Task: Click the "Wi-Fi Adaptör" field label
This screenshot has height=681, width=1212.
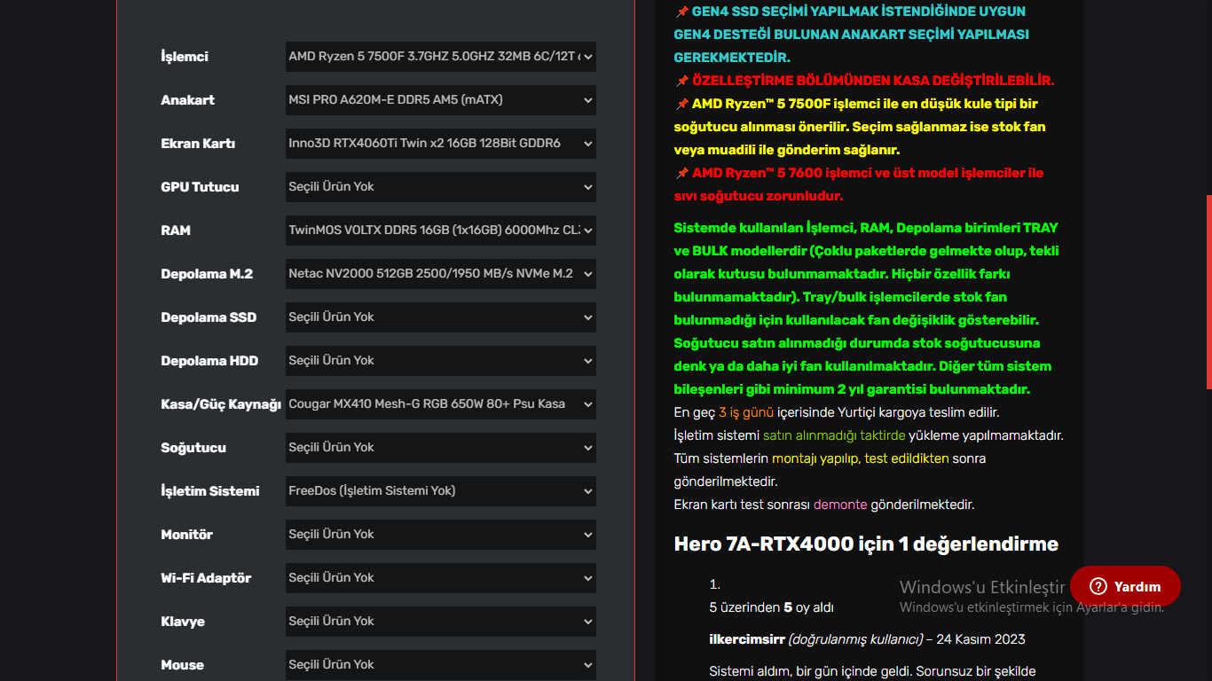Action: [x=206, y=578]
